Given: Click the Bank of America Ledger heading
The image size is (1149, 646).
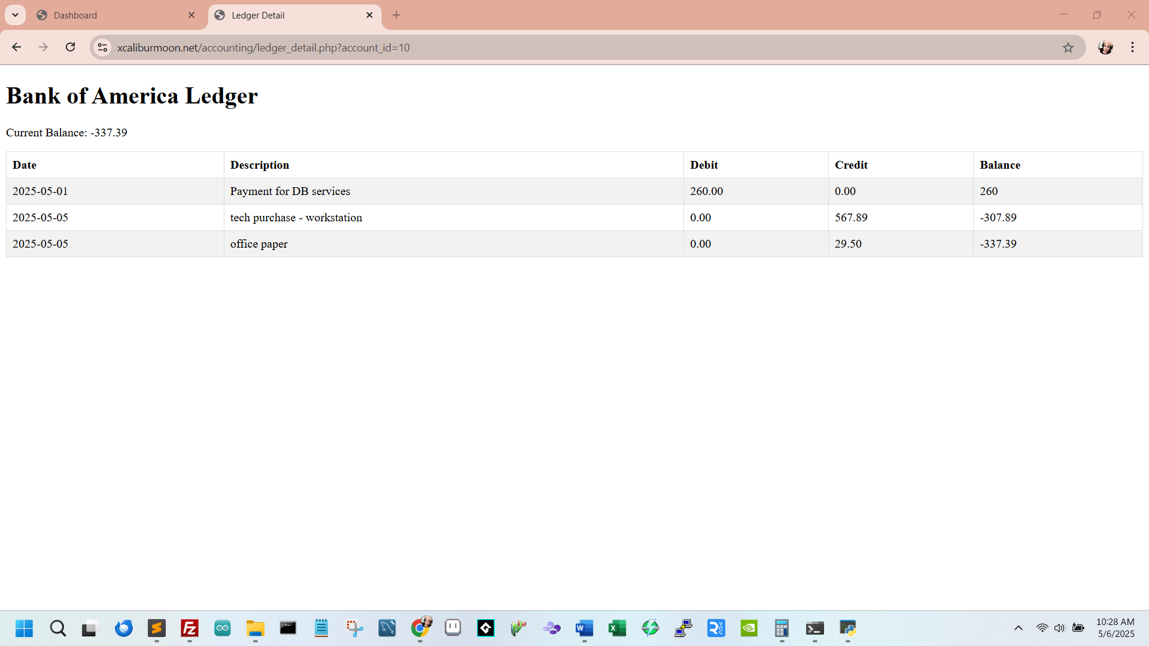Looking at the screenshot, I should click(132, 96).
